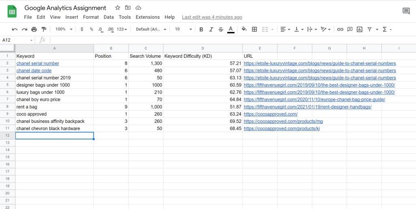
Task: Select the Paint format tool
Action: 44,29
